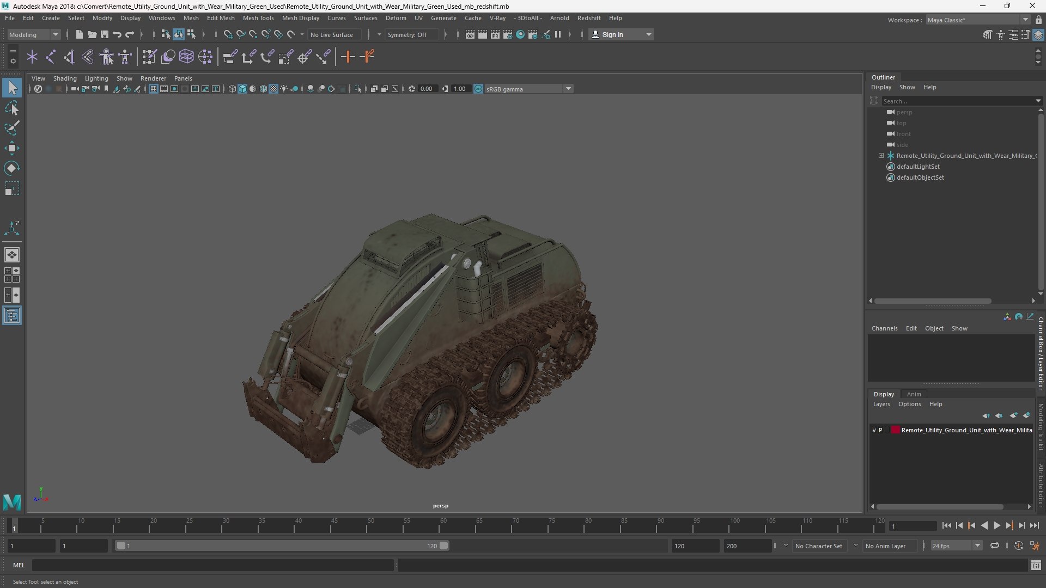Switch to the Anim tab in layer editor
The width and height of the screenshot is (1046, 588).
click(x=914, y=394)
